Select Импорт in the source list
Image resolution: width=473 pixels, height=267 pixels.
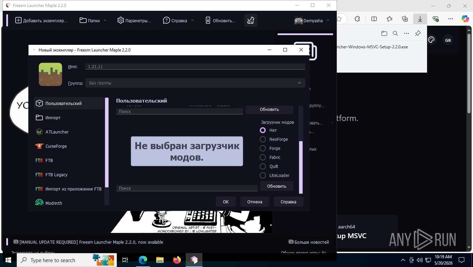coord(69,118)
